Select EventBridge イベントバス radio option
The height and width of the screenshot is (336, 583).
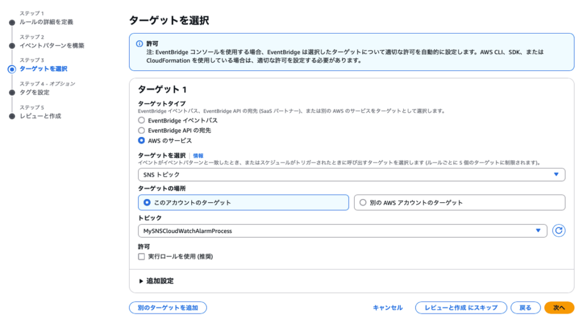pyautogui.click(x=142, y=121)
